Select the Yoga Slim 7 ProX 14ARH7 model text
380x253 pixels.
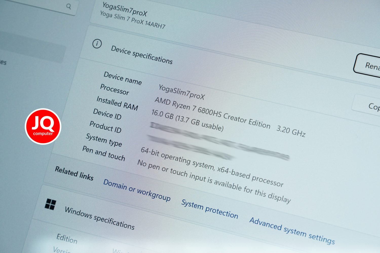(133, 20)
